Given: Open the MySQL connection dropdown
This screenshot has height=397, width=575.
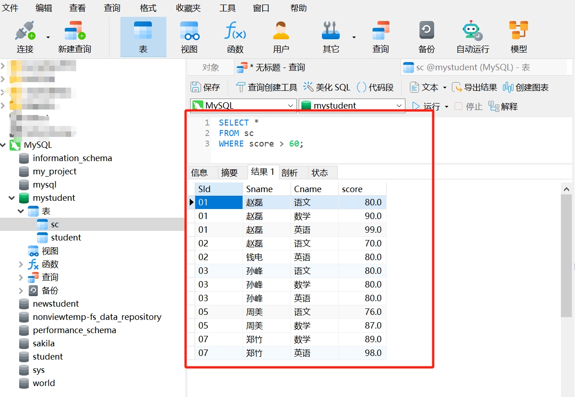Looking at the screenshot, I should (243, 105).
